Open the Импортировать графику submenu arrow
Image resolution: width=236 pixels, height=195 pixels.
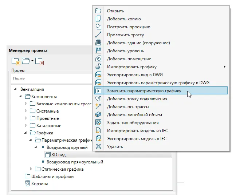(225, 67)
